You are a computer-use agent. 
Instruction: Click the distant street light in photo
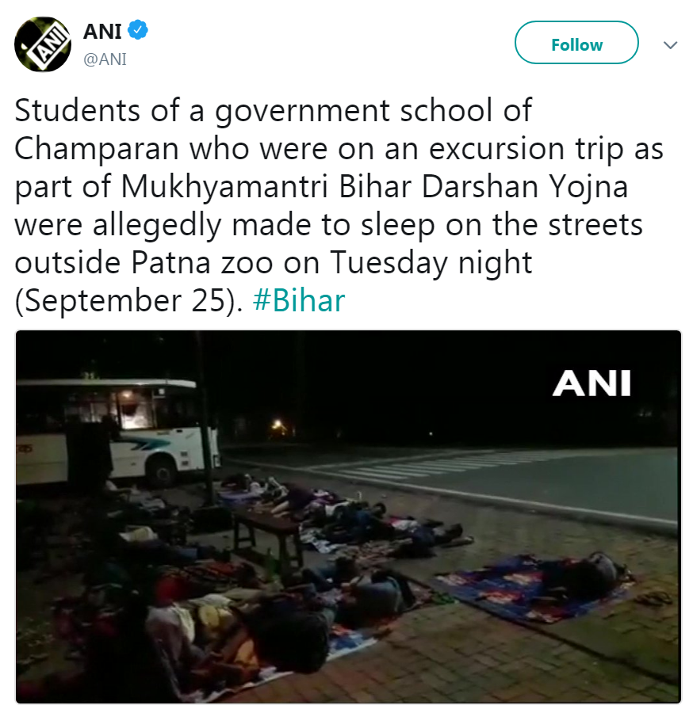tap(277, 425)
